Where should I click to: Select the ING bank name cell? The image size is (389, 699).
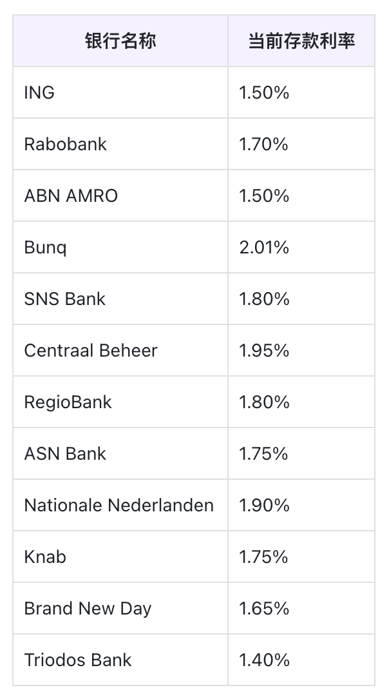(x=40, y=93)
